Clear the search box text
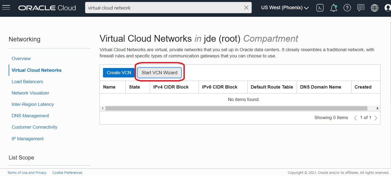This screenshot has height=176, width=391. [x=246, y=8]
